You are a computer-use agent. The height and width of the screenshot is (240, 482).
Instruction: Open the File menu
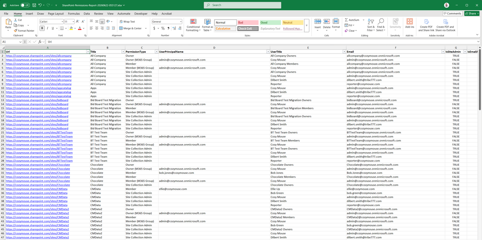click(x=6, y=14)
